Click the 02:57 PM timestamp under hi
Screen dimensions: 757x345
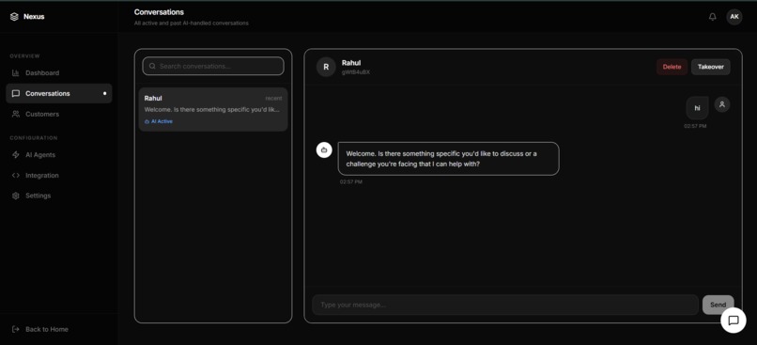(x=695, y=126)
